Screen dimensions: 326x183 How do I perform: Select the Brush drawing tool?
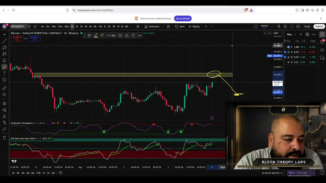[4, 67]
